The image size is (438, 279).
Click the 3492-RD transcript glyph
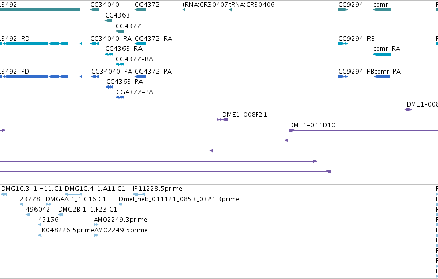[x=41, y=44]
